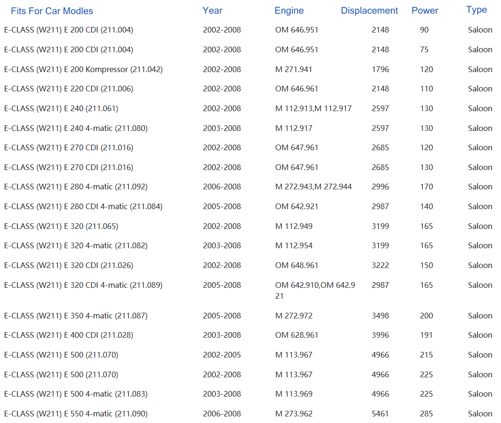
Task: Click the E 220 CDI (211.006) entry
Action: click(x=69, y=89)
